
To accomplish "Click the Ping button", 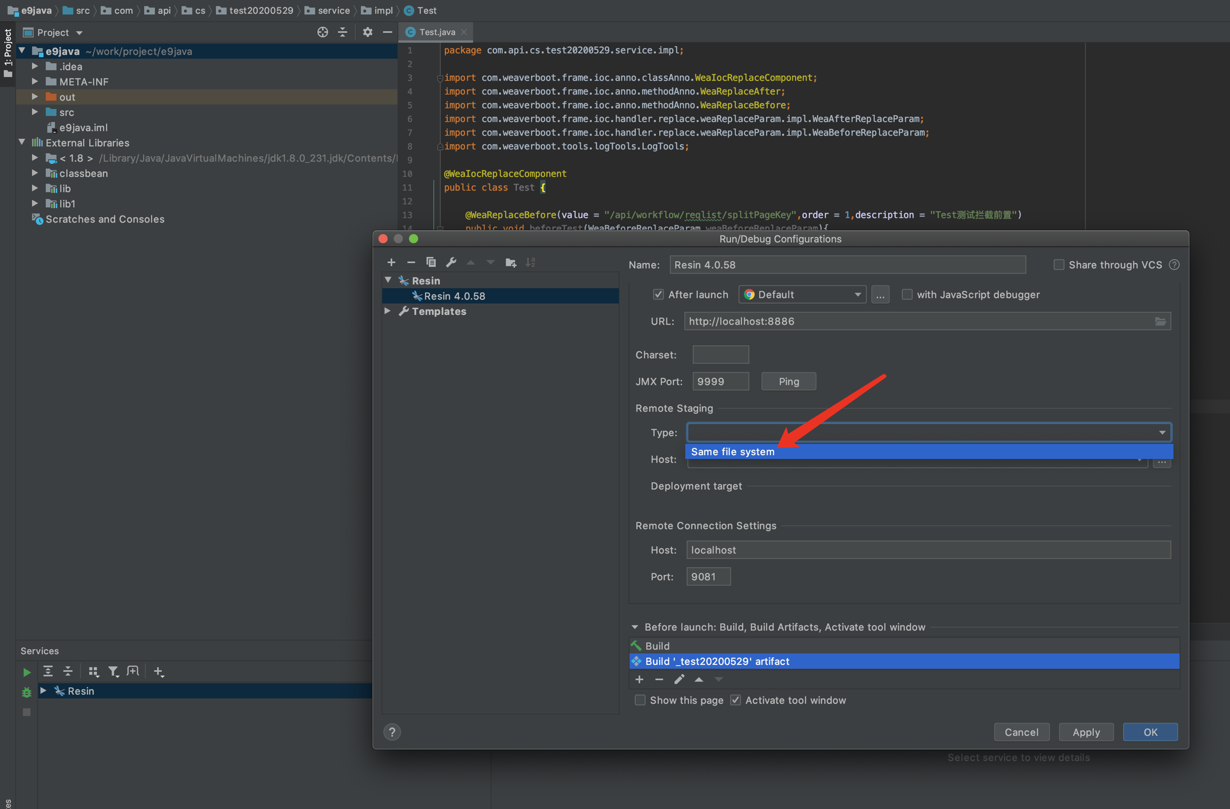I will click(x=788, y=382).
